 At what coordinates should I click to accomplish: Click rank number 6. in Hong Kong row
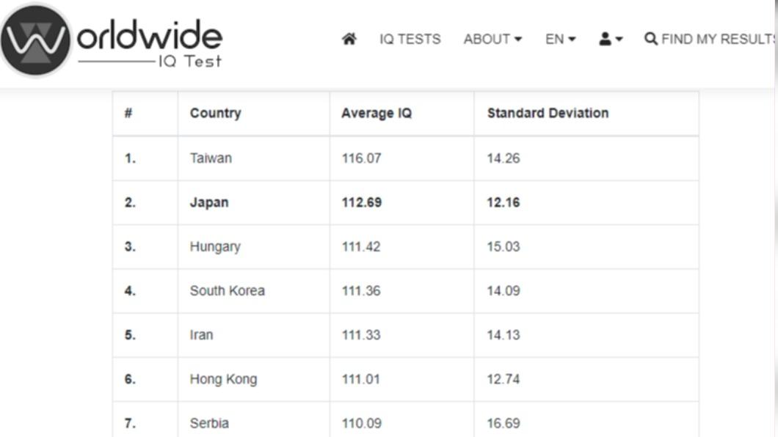click(x=130, y=380)
